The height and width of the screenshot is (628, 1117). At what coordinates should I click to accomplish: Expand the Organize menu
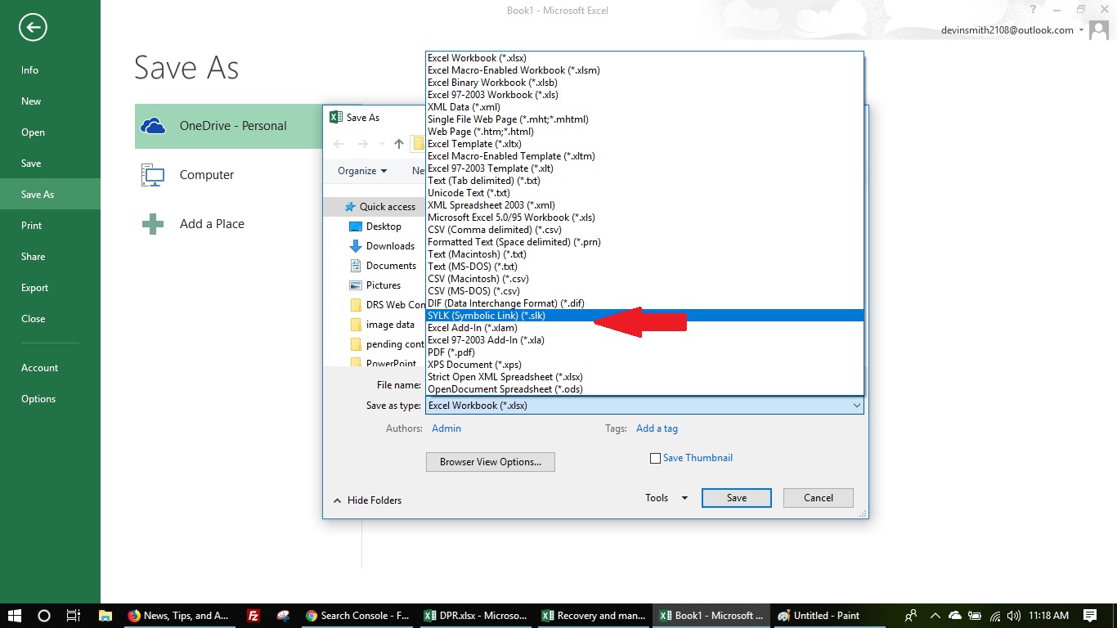pyautogui.click(x=362, y=171)
